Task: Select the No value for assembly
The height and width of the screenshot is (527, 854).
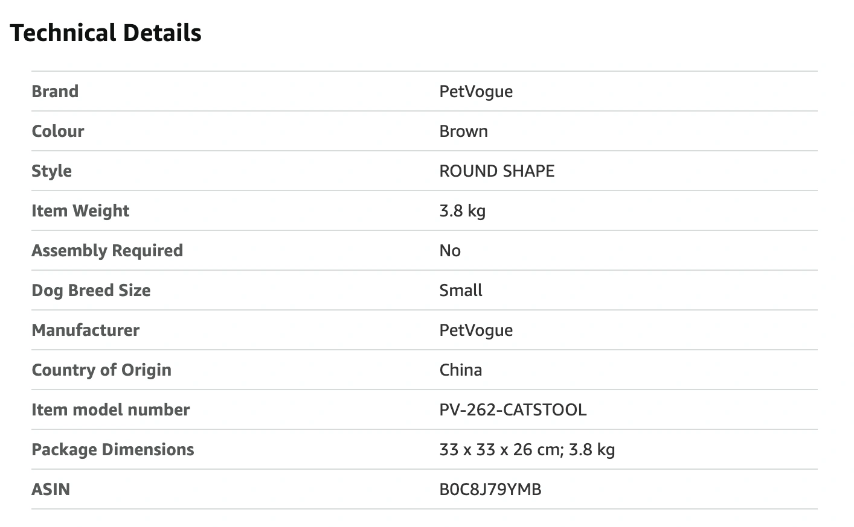Action: pyautogui.click(x=450, y=251)
